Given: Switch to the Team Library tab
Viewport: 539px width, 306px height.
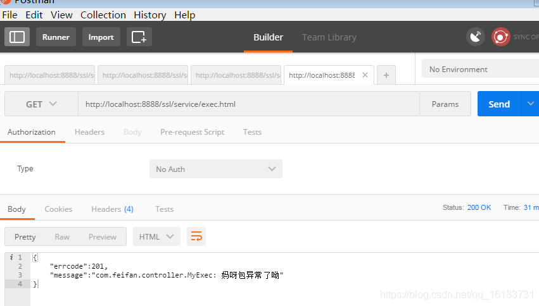Looking at the screenshot, I should (x=329, y=37).
